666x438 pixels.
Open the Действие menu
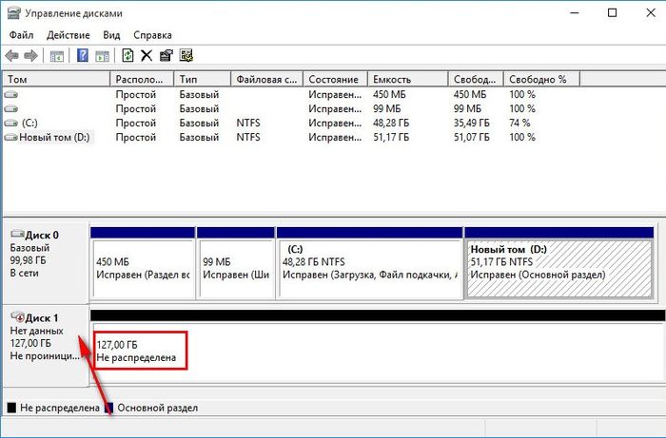click(x=69, y=35)
